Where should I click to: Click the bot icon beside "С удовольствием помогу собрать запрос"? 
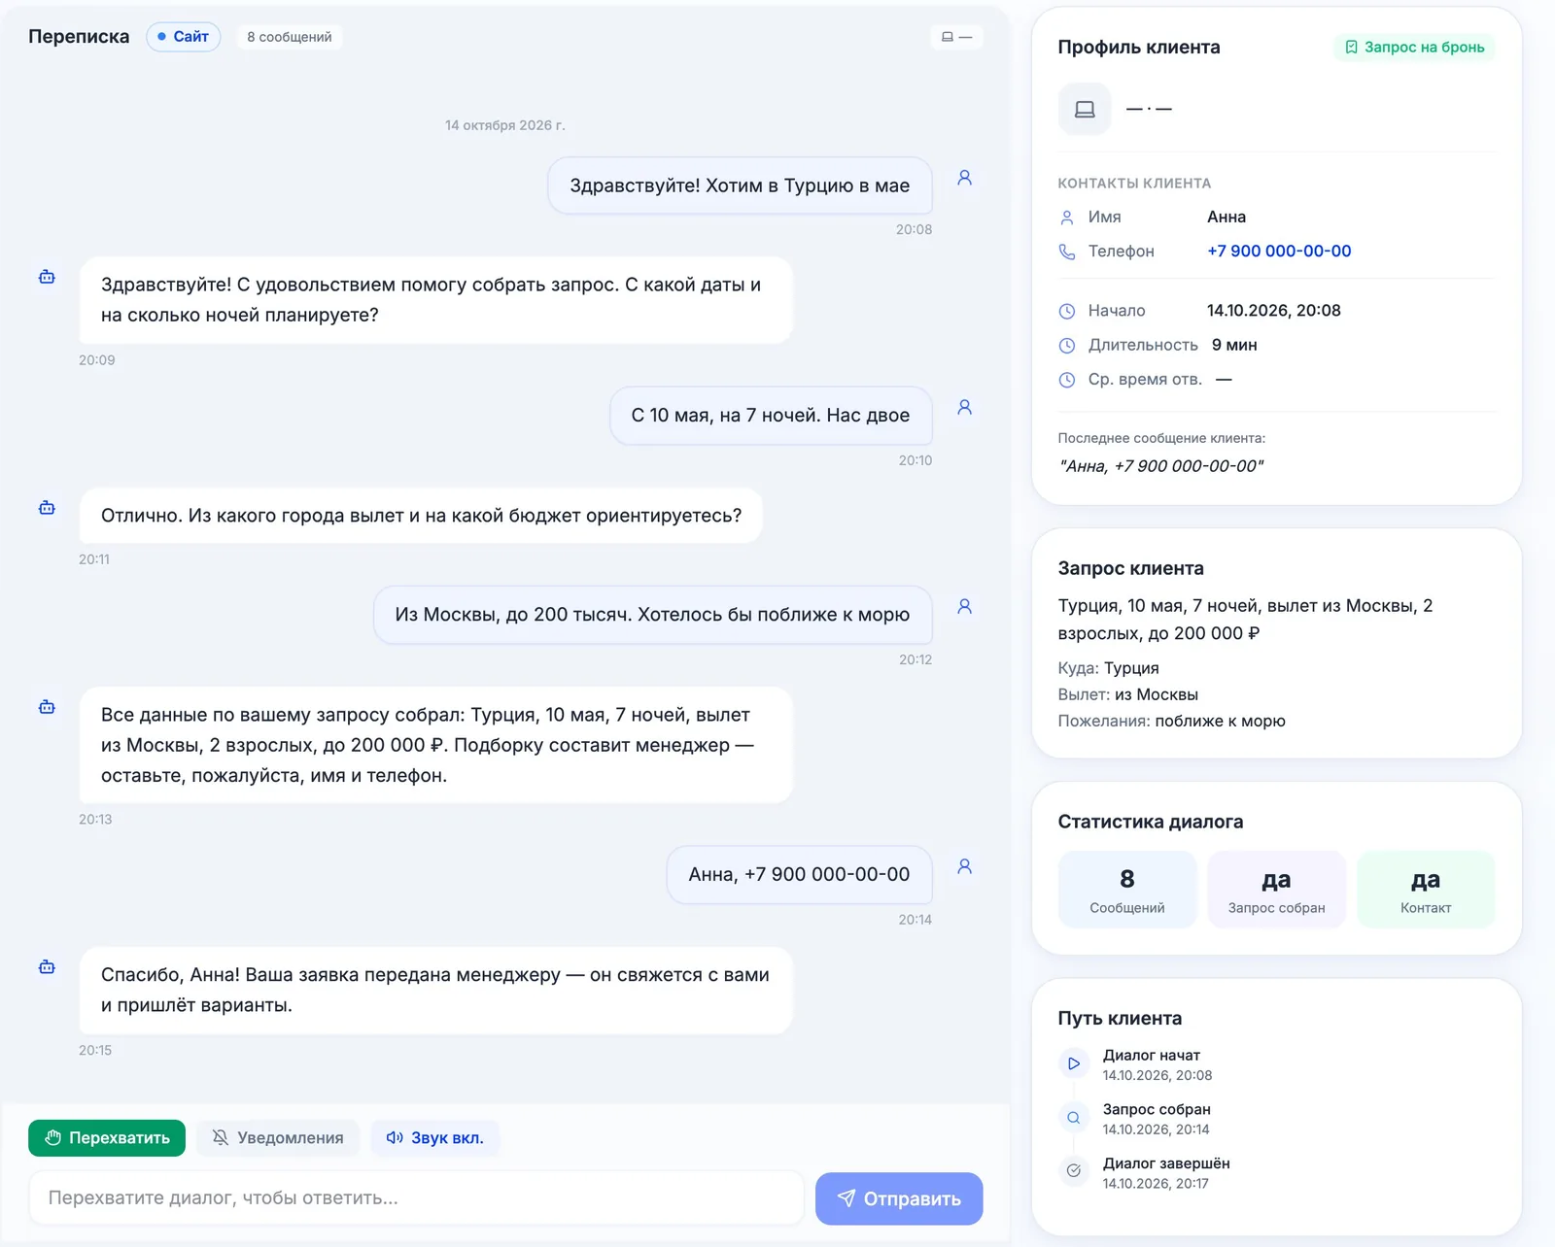tap(47, 277)
